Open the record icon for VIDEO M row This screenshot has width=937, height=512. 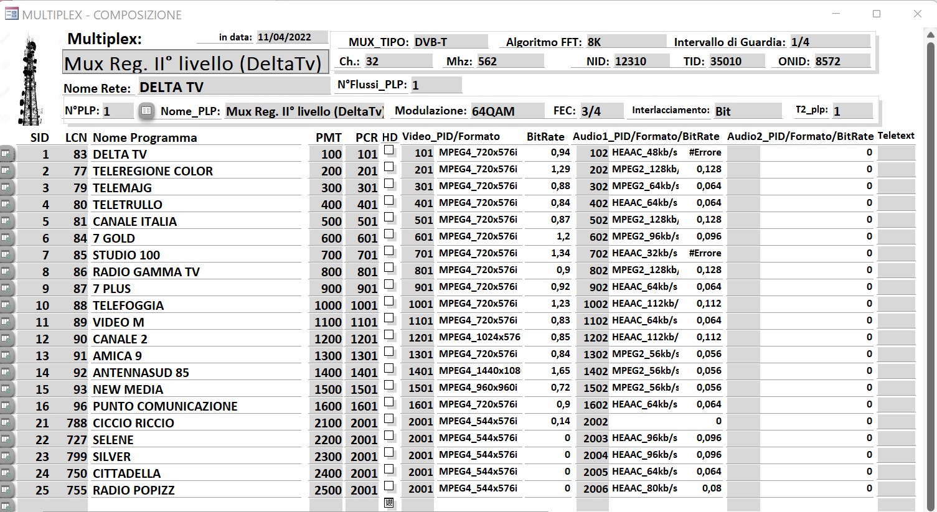(6, 322)
